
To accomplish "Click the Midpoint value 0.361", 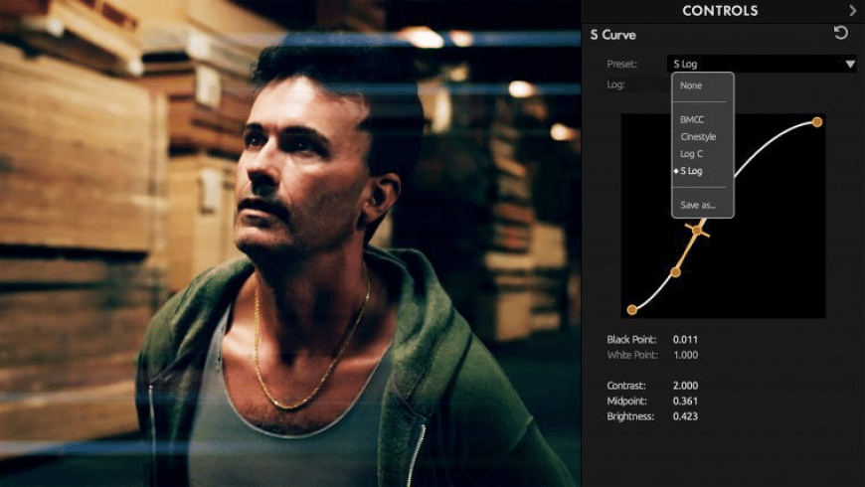I will tap(685, 401).
